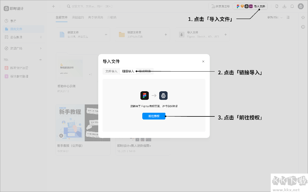
Task: Open notifications via the bell icon
Action: pos(292,6)
